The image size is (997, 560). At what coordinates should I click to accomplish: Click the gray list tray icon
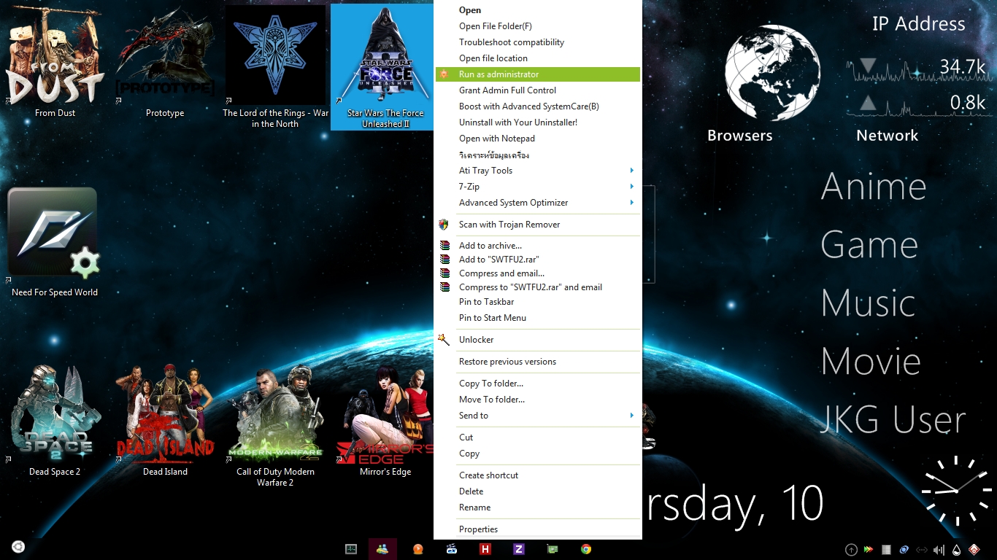coord(886,550)
